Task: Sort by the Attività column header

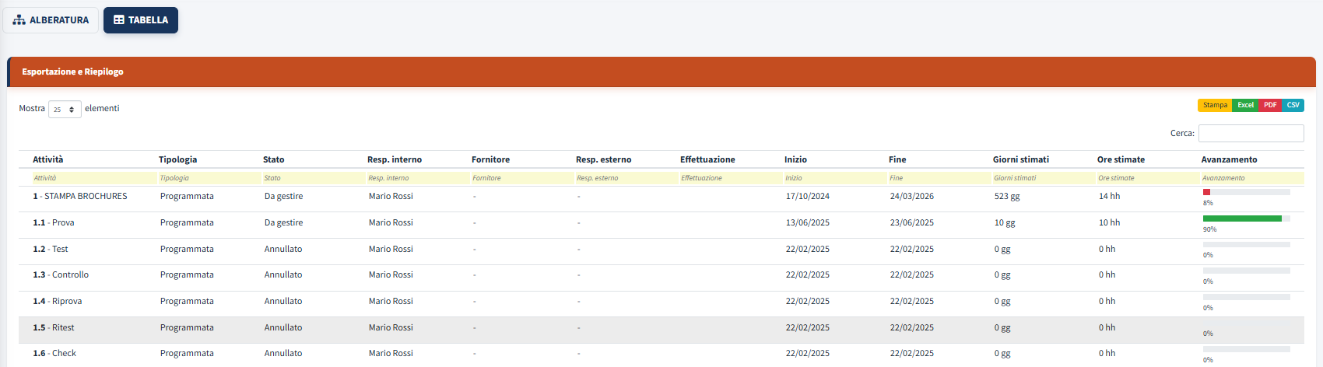Action: point(48,159)
